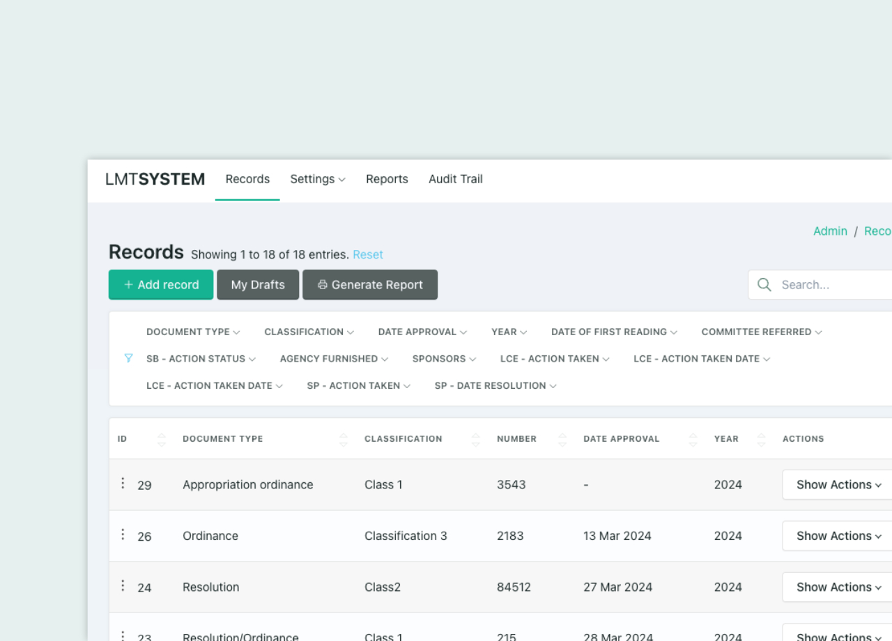Image resolution: width=892 pixels, height=641 pixels.
Task: Open LCE - Action Taken filter
Action: [555, 359]
